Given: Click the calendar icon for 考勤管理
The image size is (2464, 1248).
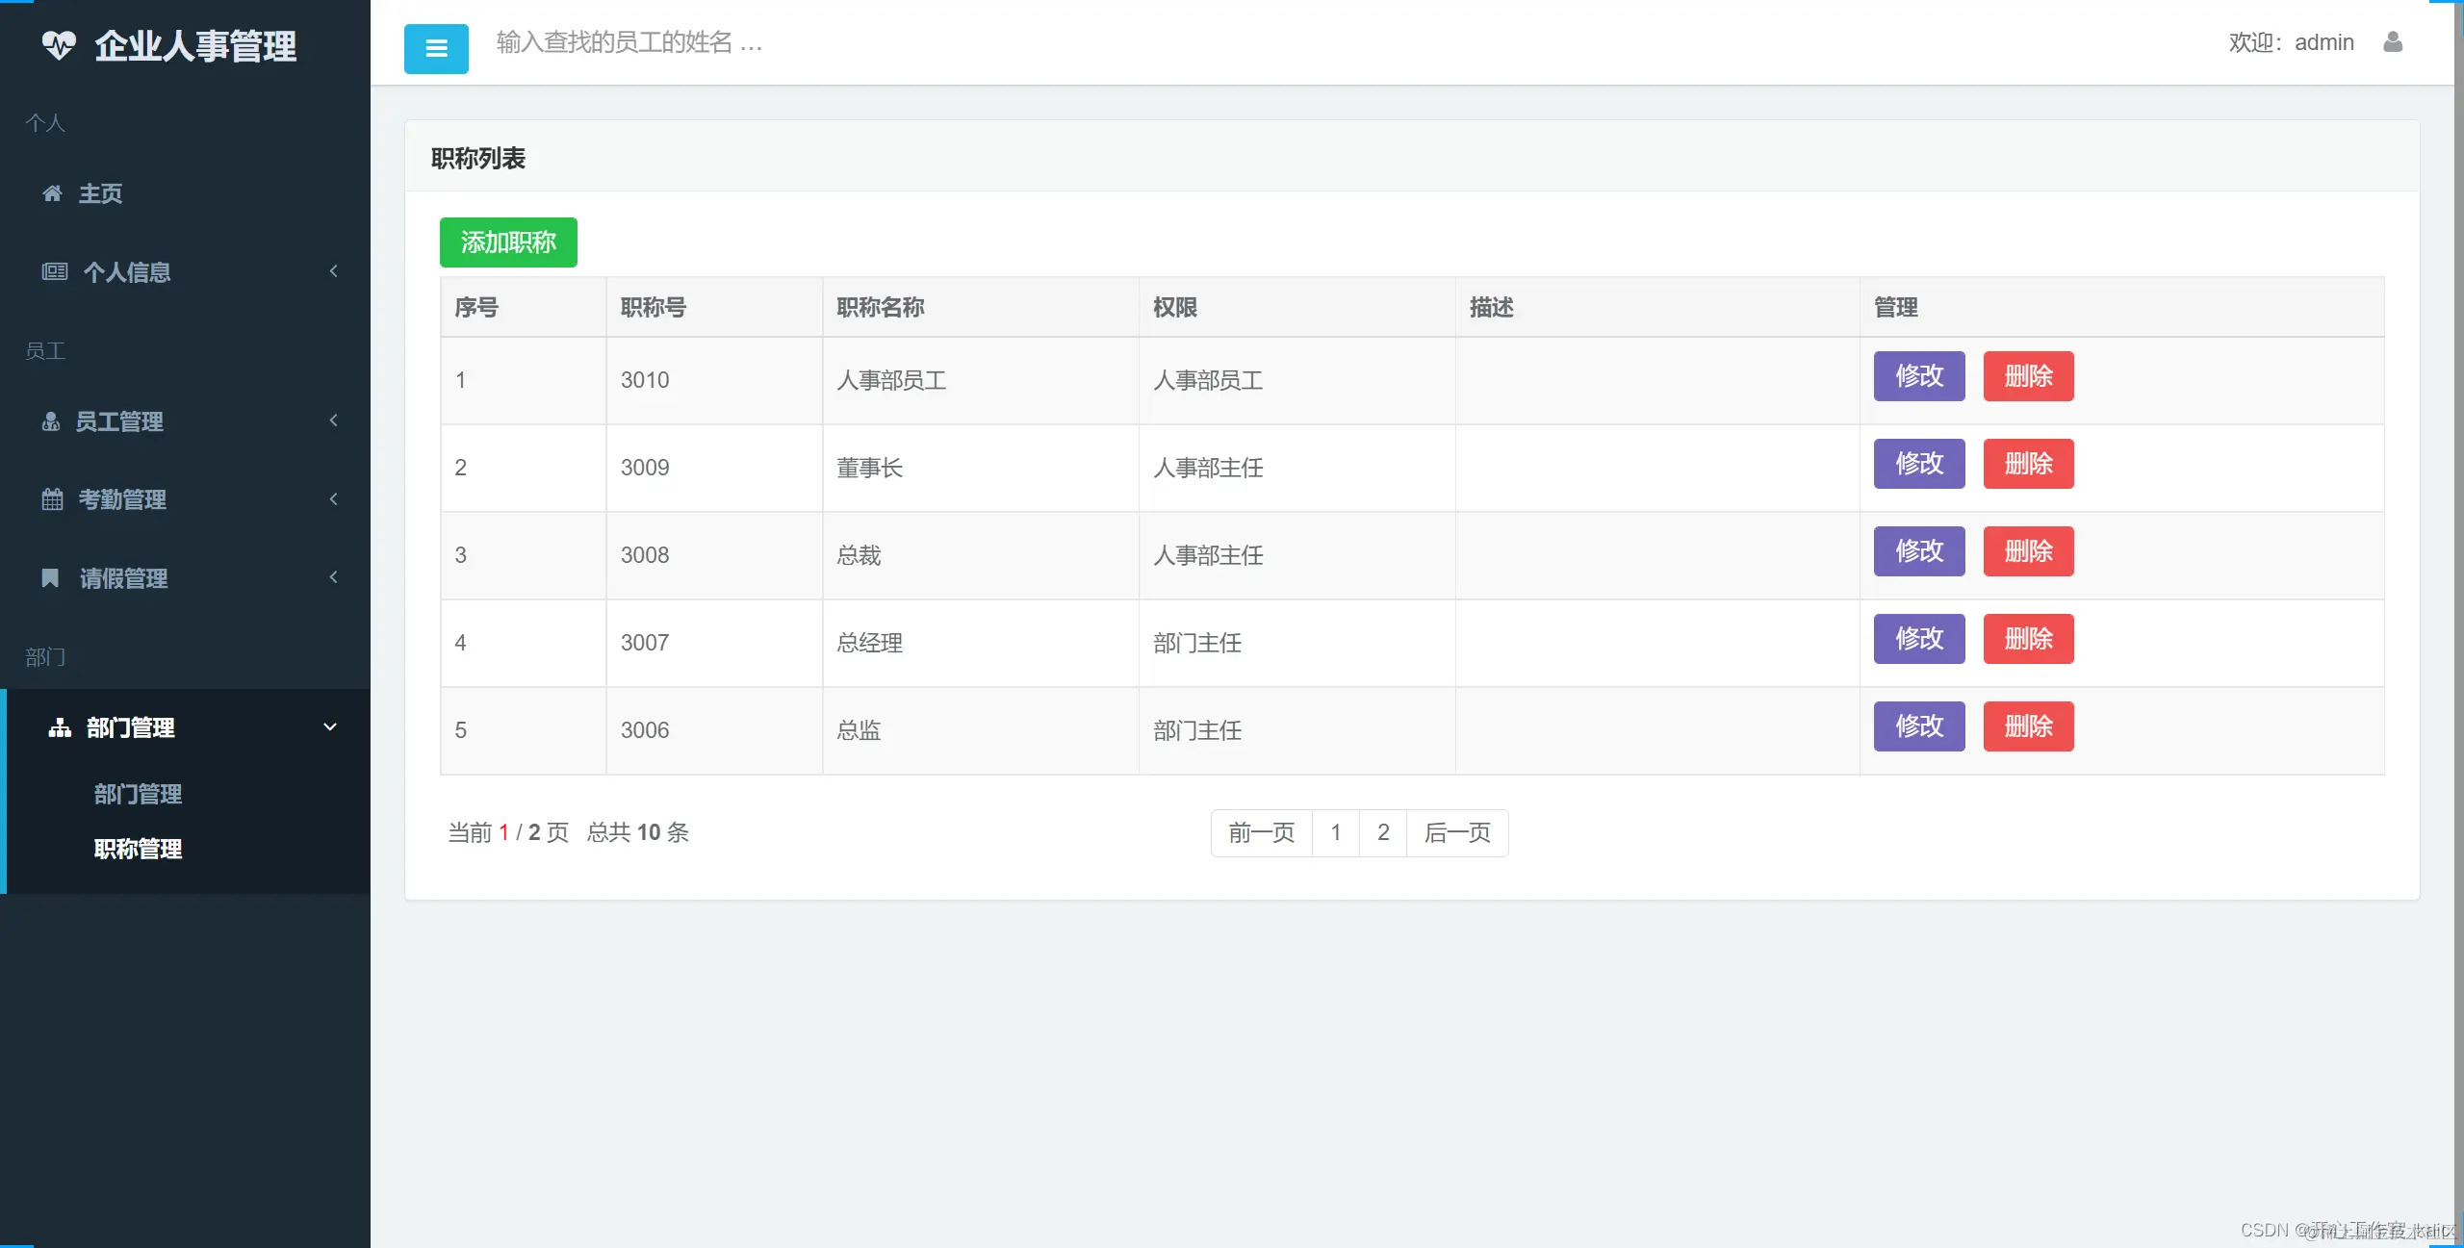Looking at the screenshot, I should point(53,499).
